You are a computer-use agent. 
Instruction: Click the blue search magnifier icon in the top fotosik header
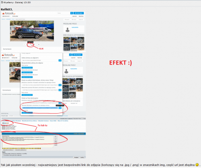point(72,13)
